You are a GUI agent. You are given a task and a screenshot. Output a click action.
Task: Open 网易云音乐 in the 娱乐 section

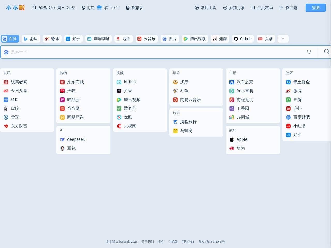tap(191, 99)
